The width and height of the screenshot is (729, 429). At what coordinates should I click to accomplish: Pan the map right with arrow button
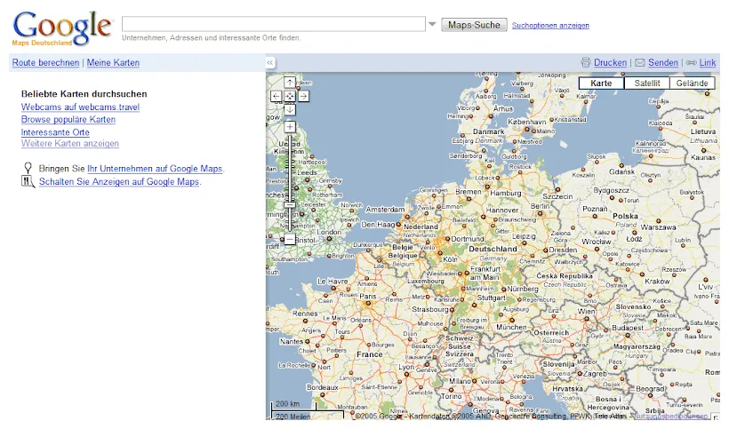(303, 96)
